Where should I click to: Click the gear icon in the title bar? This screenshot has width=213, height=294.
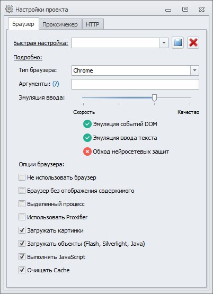[9, 9]
